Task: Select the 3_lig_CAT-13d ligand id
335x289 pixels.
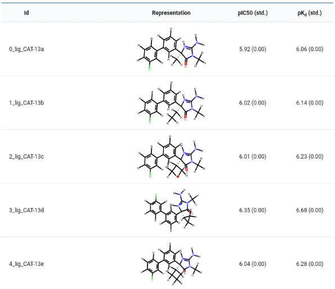Action: click(26, 210)
